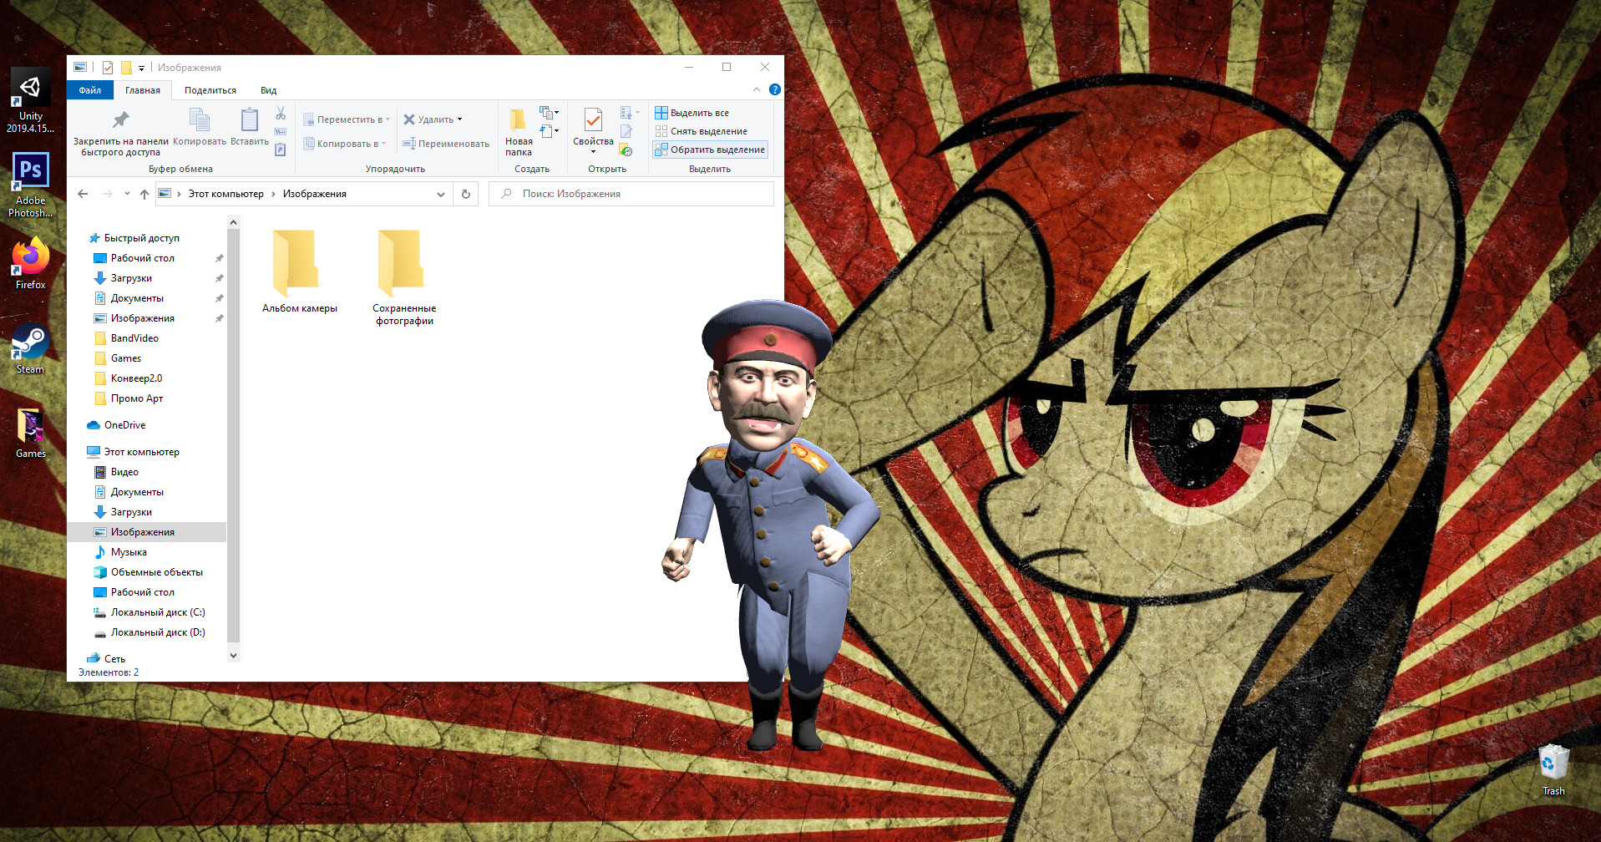Click the Переименовать (Rename) icon
Image resolution: width=1601 pixels, height=842 pixels.
click(x=411, y=143)
